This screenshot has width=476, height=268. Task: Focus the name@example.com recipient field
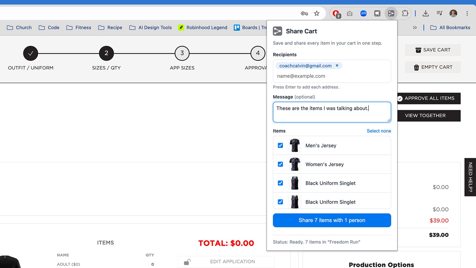[x=332, y=76]
